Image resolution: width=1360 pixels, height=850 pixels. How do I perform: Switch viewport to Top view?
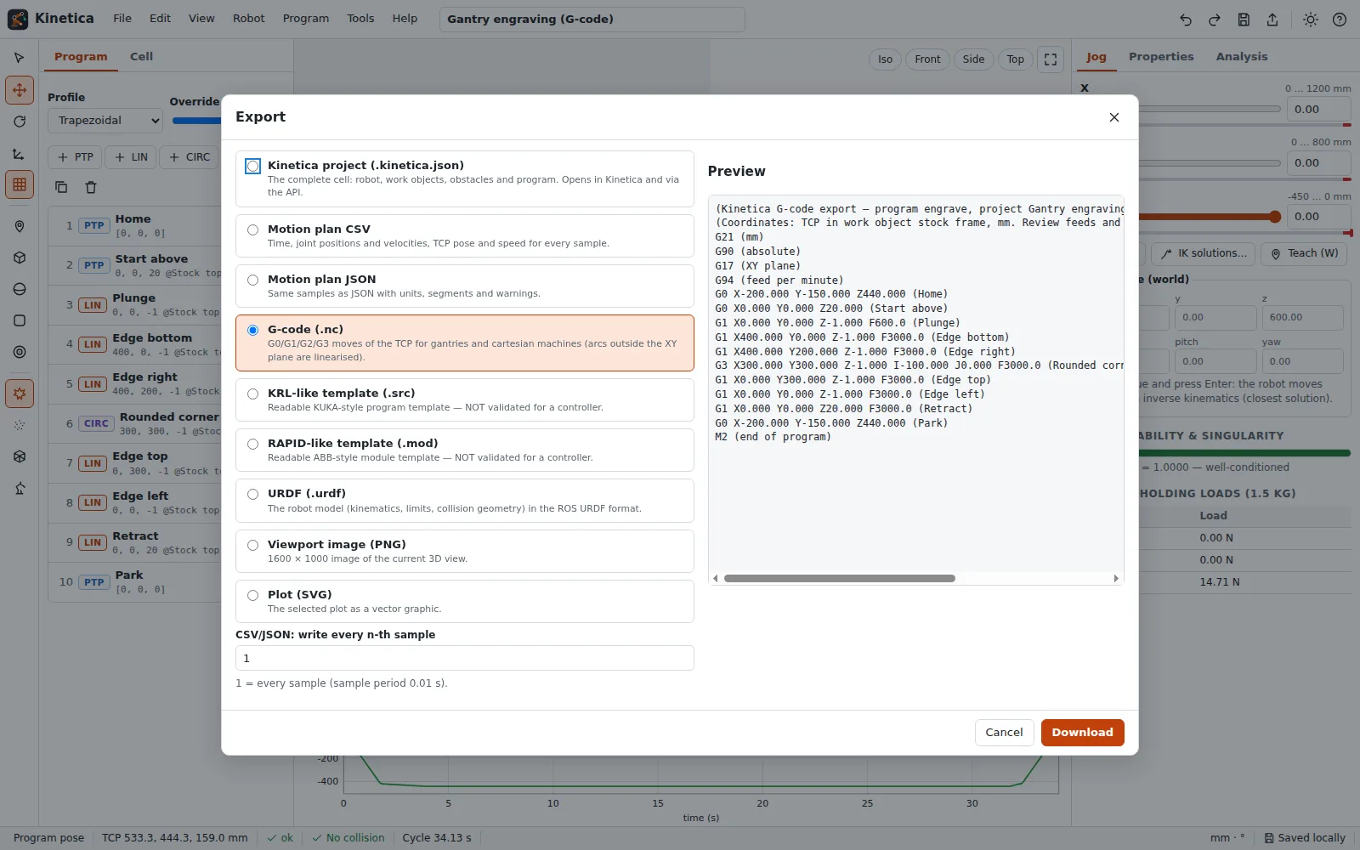(1015, 59)
